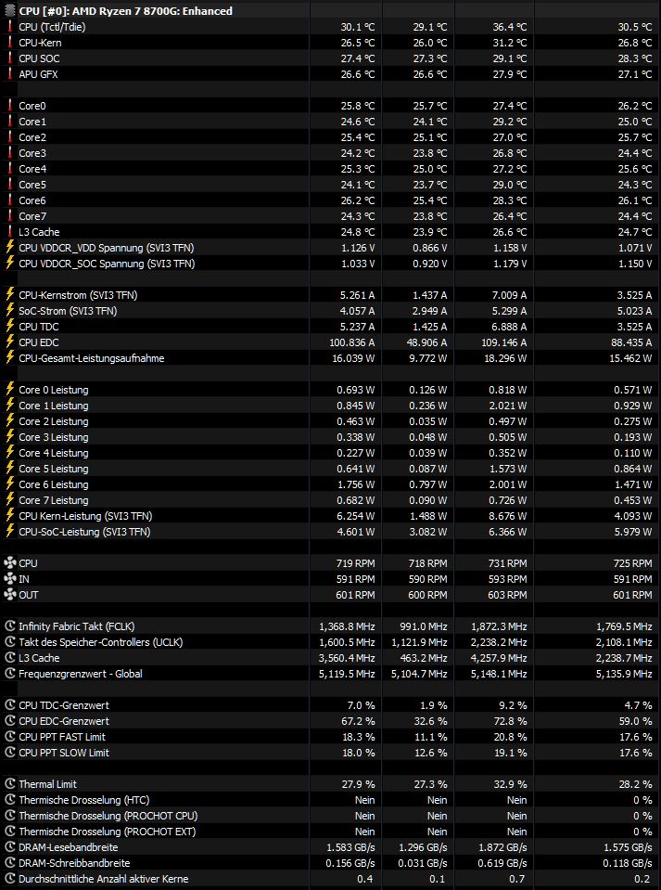
Task: Click lightning icon beside Core 0 Leistung
Action: (9, 390)
